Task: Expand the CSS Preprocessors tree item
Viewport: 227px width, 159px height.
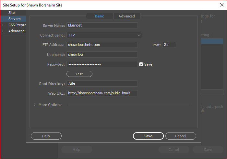Action: point(3,25)
